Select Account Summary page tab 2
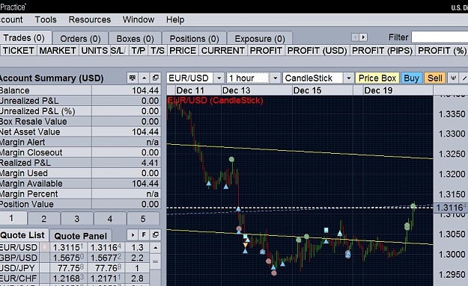468x286 pixels. point(44,219)
